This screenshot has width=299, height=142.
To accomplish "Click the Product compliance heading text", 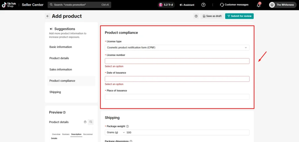I will tap(121, 33).
